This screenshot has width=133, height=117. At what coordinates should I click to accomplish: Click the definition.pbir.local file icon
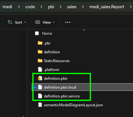click(40, 87)
